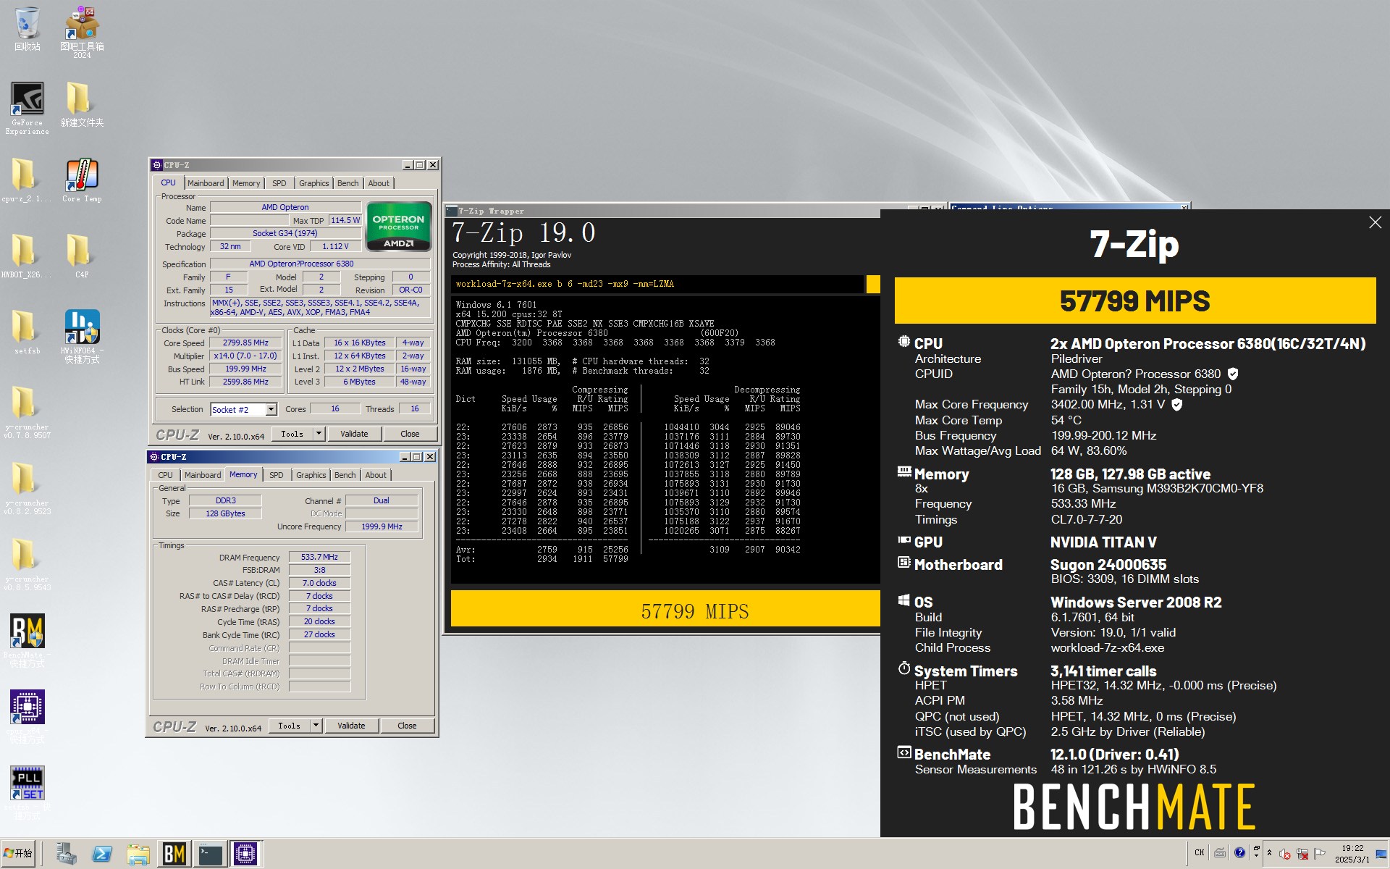The height and width of the screenshot is (869, 1390).
Task: Open Graphics tab in upper CPU-Z window
Action: (314, 183)
